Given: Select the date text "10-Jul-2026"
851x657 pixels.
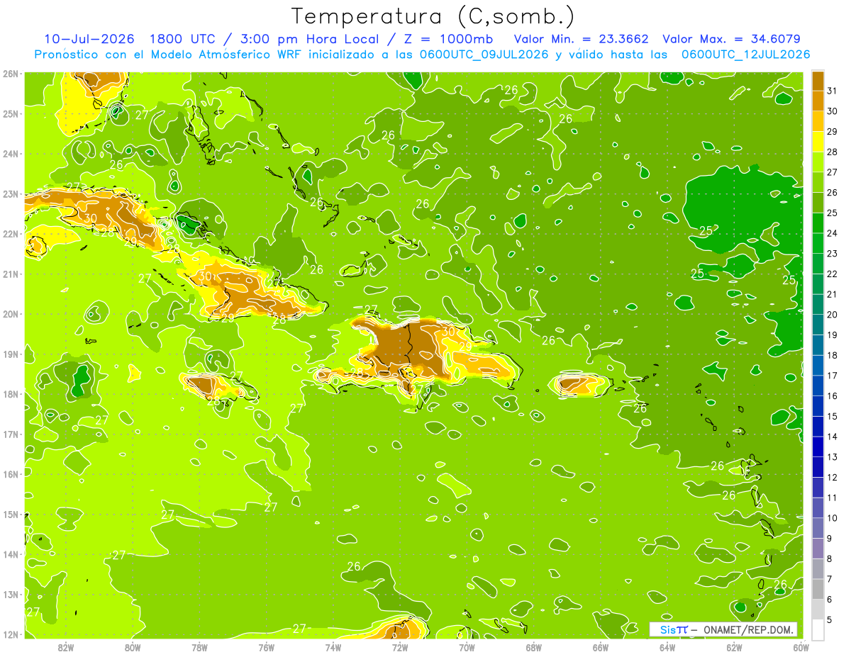Looking at the screenshot, I should (89, 38).
